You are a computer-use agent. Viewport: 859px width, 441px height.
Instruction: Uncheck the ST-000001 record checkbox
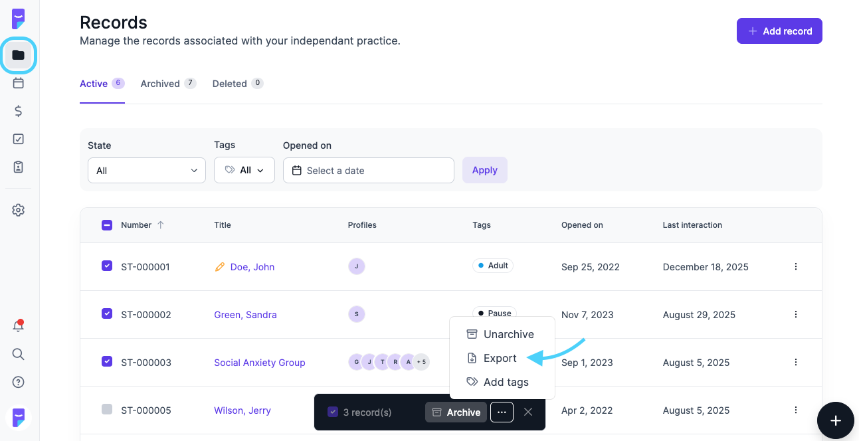(107, 266)
